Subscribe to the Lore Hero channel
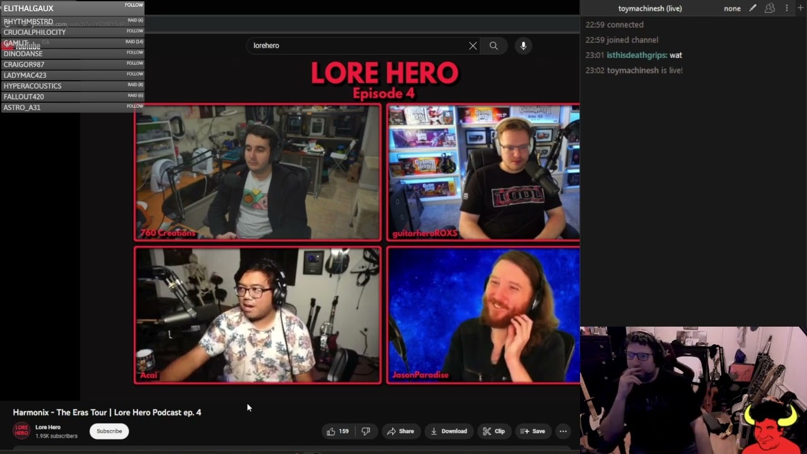The width and height of the screenshot is (807, 454). [x=109, y=431]
